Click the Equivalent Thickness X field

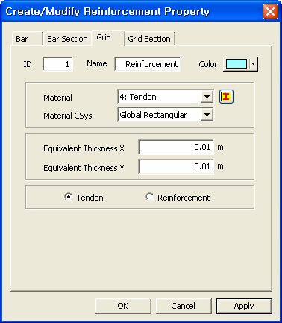176,148
